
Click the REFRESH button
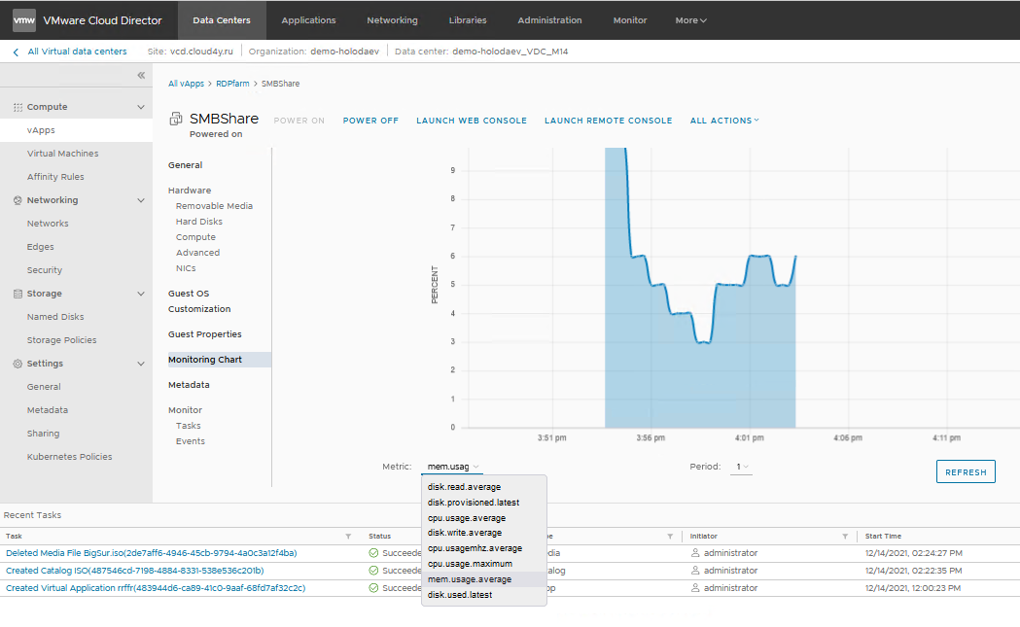pos(966,472)
